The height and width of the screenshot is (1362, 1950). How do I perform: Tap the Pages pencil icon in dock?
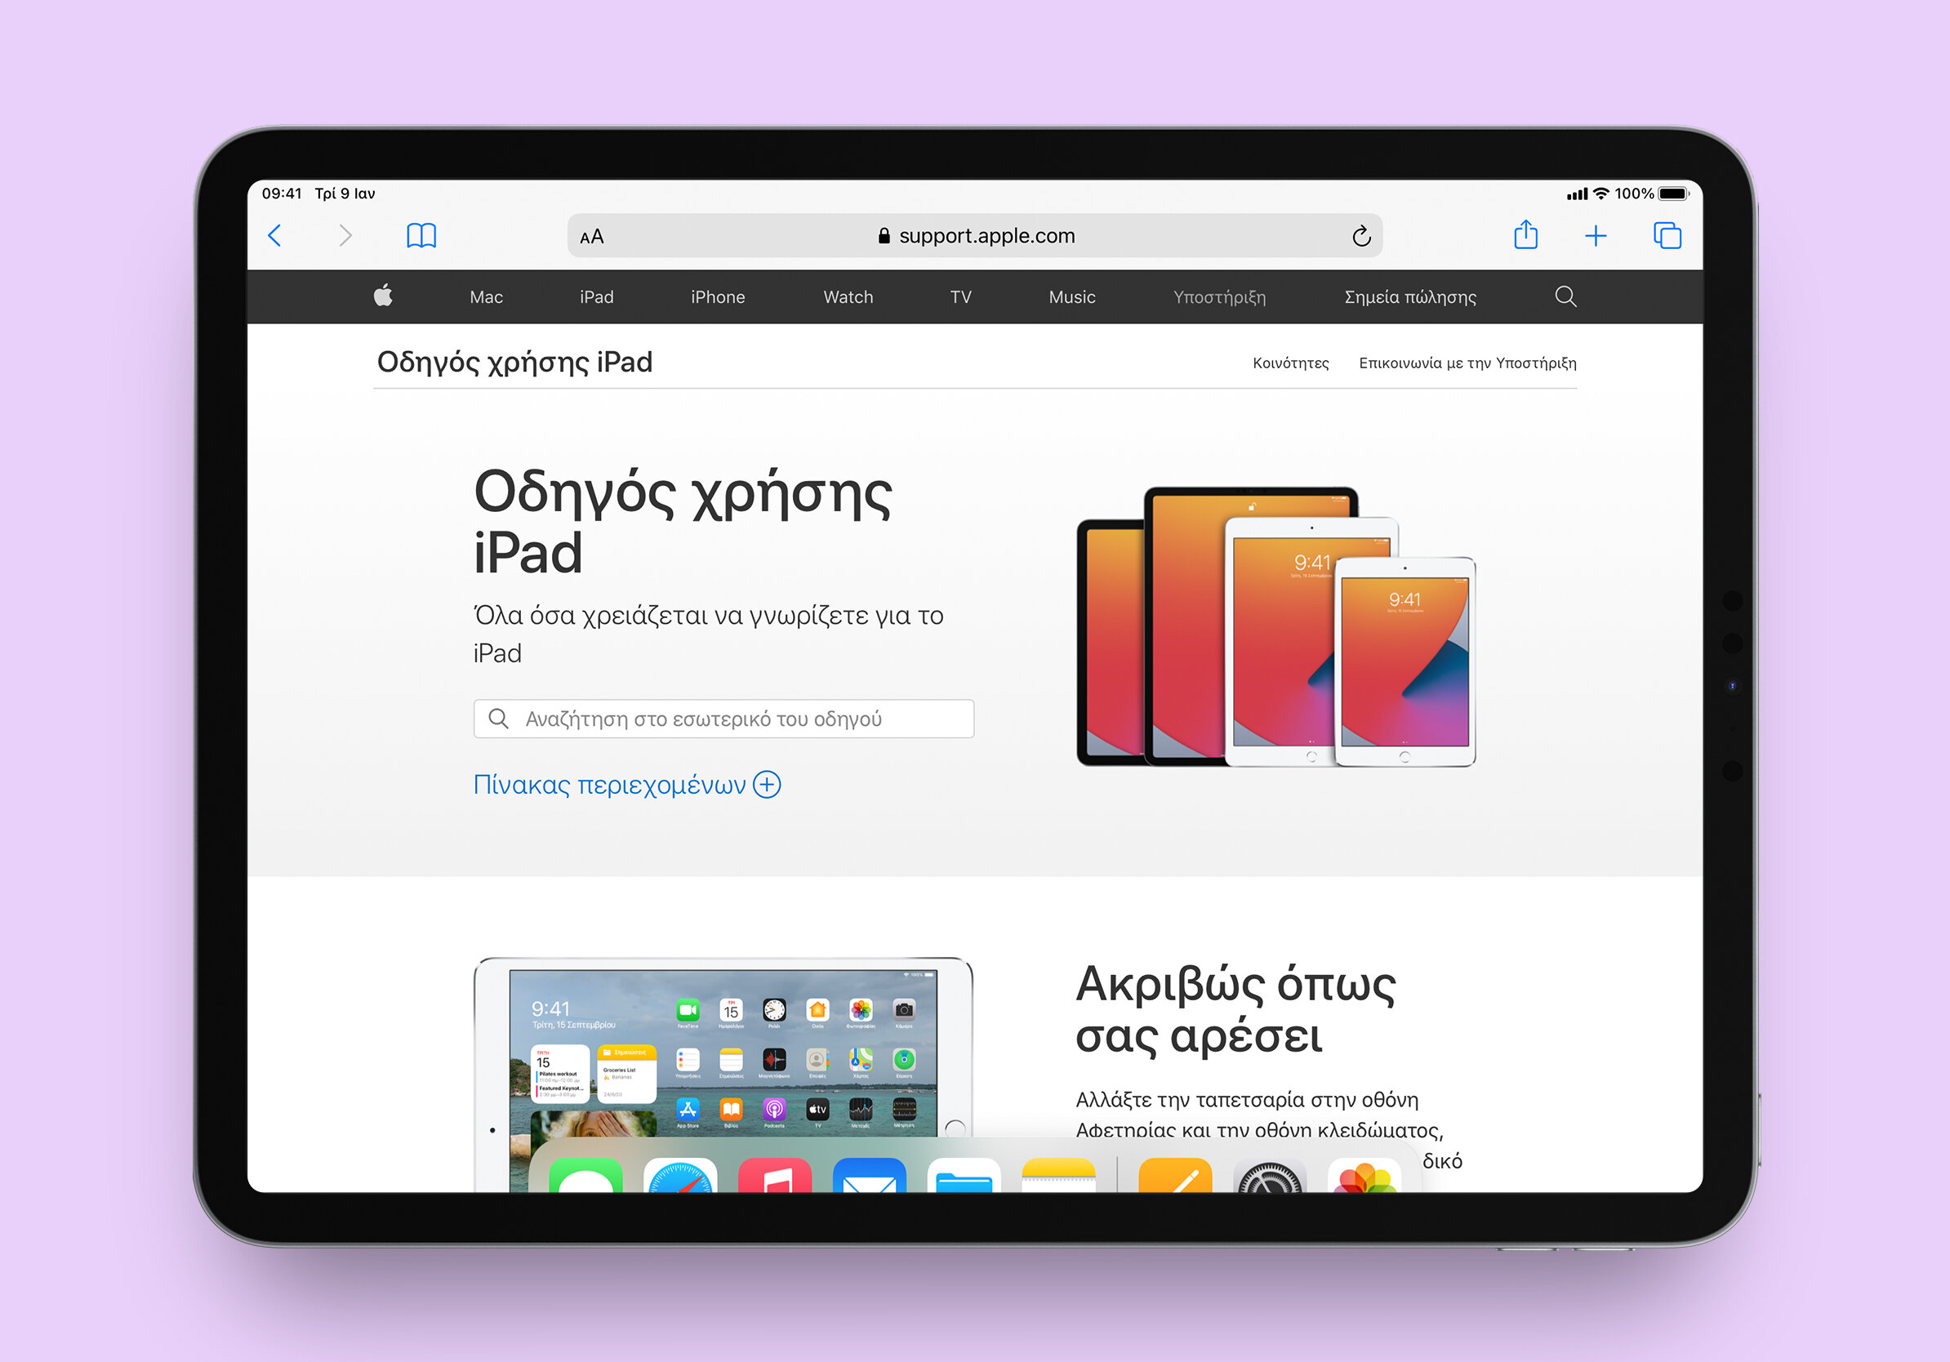click(1175, 1175)
